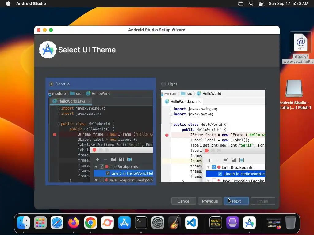Click the date and time in menu bar
The height and width of the screenshot is (235, 314).
tap(288, 4)
